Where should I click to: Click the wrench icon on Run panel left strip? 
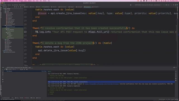[3, 75]
